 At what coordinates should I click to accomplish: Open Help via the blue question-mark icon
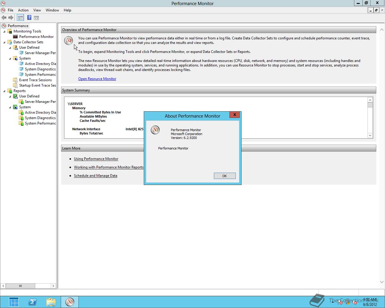coord(29,18)
